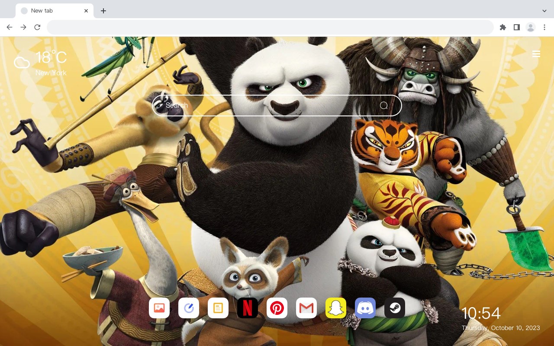Open the Discord shortcut

coord(365,308)
